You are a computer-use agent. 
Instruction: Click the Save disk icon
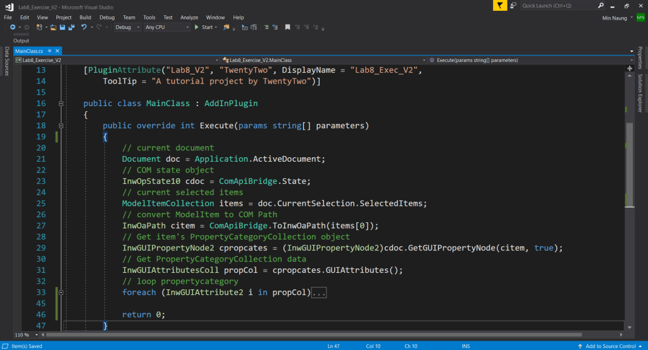coord(62,27)
